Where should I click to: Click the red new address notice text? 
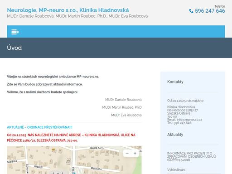click(71, 138)
